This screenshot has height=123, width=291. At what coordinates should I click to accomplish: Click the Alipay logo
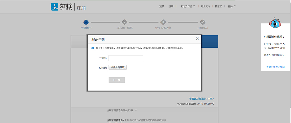point(61,7)
